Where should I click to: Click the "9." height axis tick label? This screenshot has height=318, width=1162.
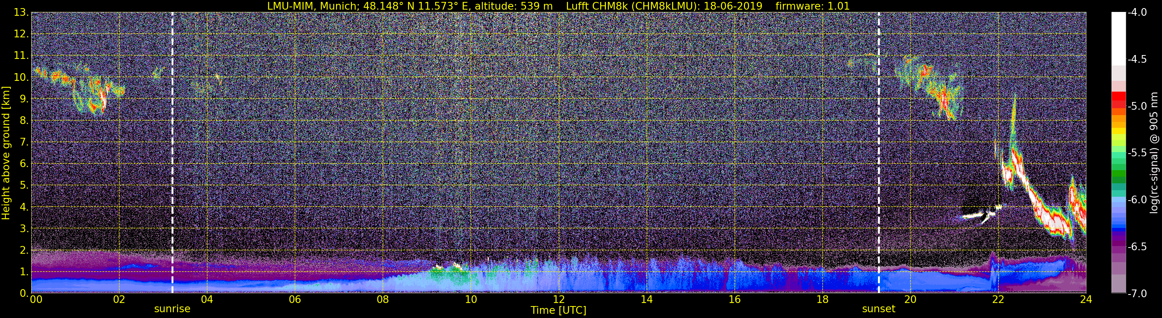24,99
